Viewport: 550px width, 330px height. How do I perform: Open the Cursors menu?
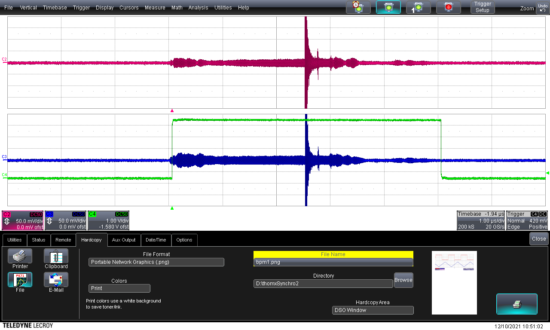click(129, 8)
